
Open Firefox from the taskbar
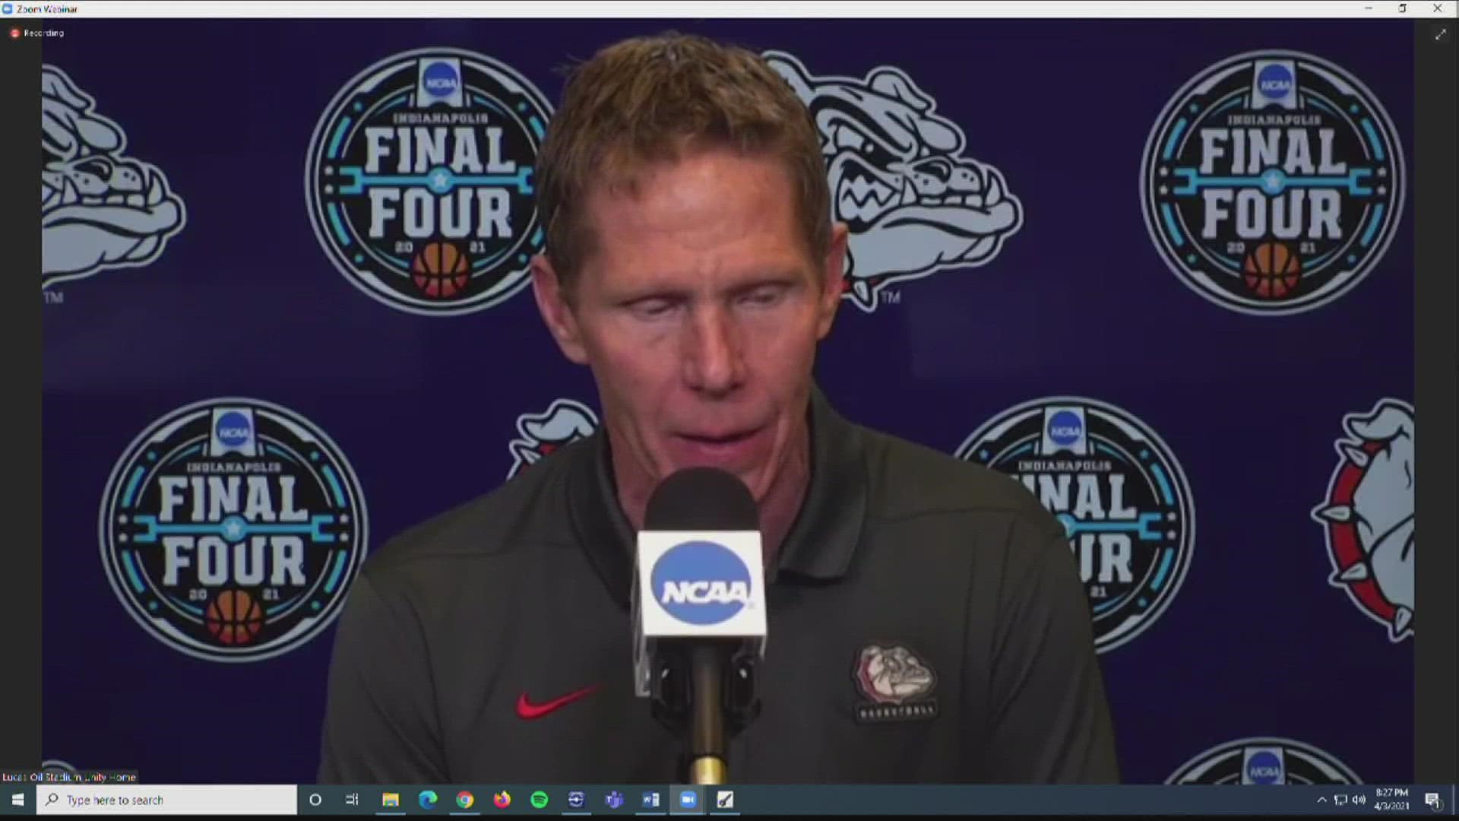pos(502,800)
